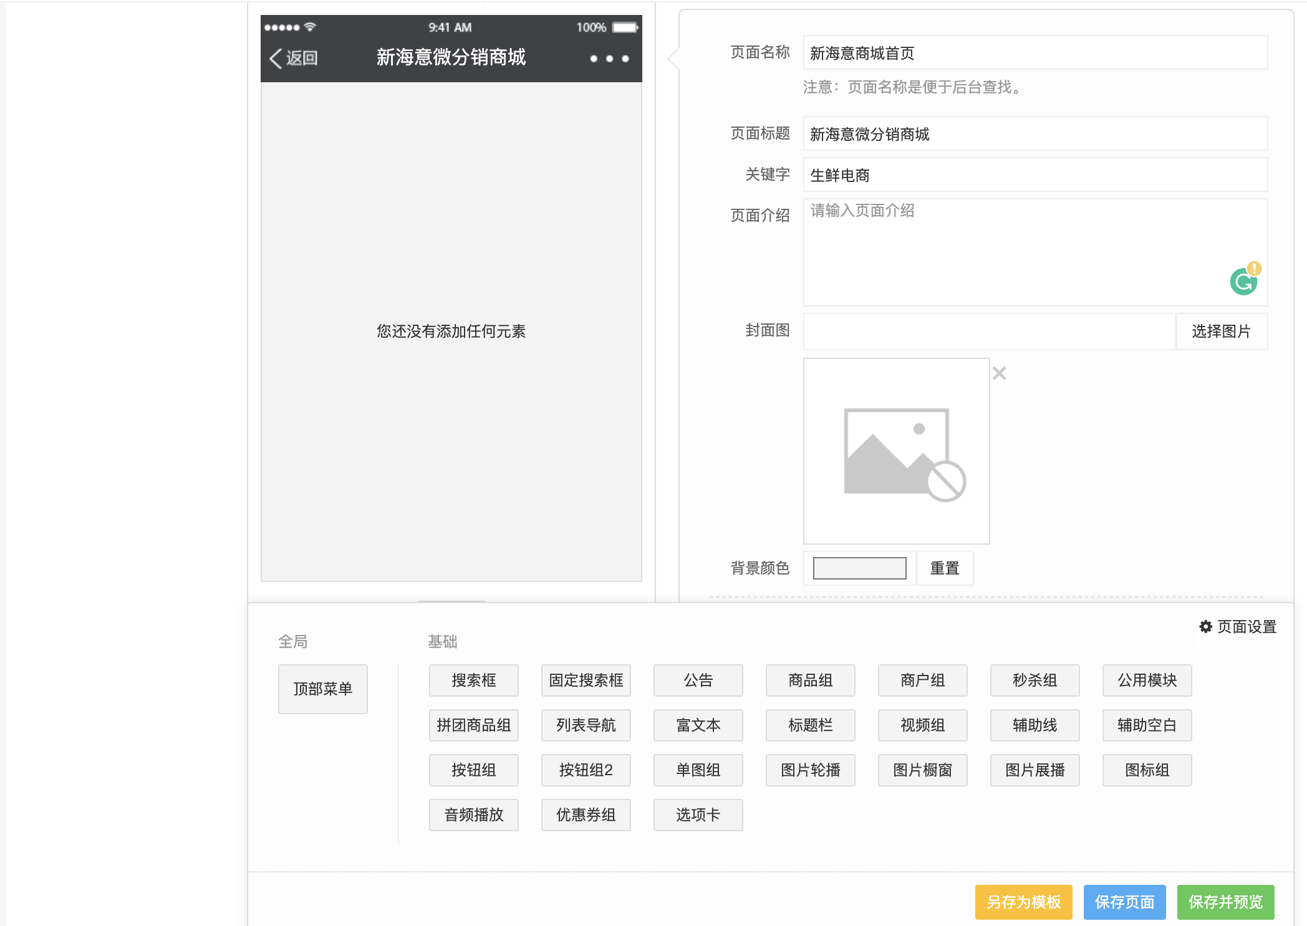This screenshot has height=926, width=1307.
Task: Click the 页面介绍 textarea
Action: click(1035, 252)
